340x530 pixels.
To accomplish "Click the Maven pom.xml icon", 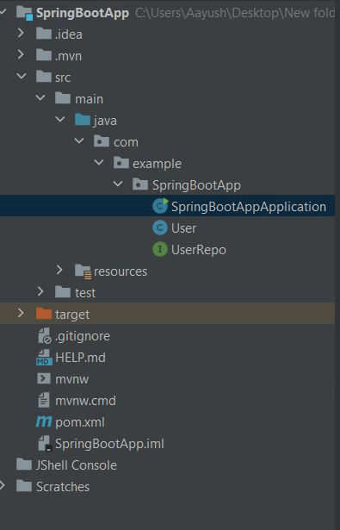I will click(44, 421).
